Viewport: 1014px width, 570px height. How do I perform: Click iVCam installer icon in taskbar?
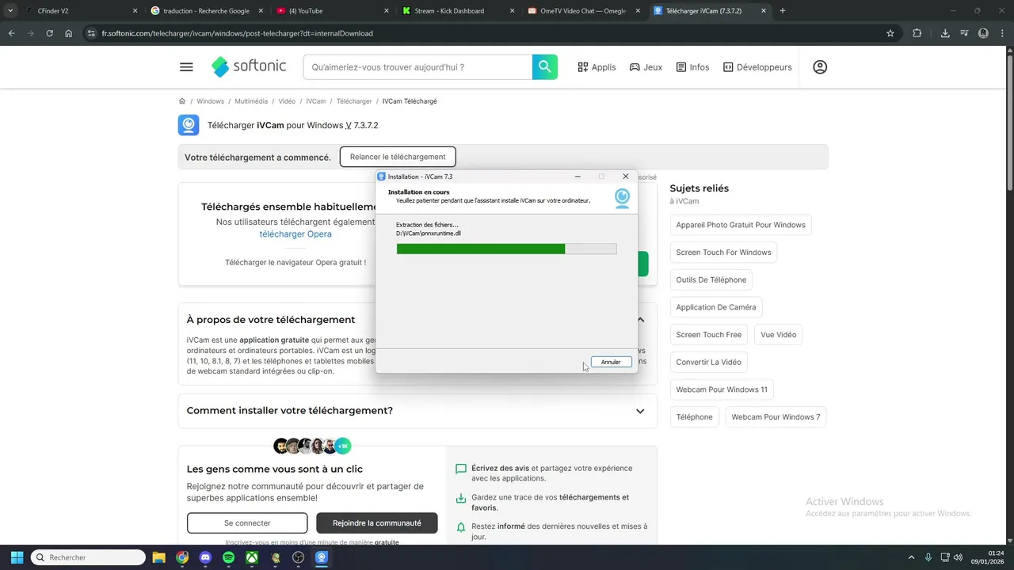(322, 557)
